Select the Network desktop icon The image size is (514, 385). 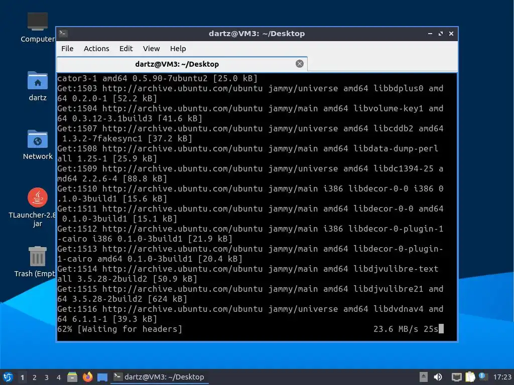pos(38,145)
